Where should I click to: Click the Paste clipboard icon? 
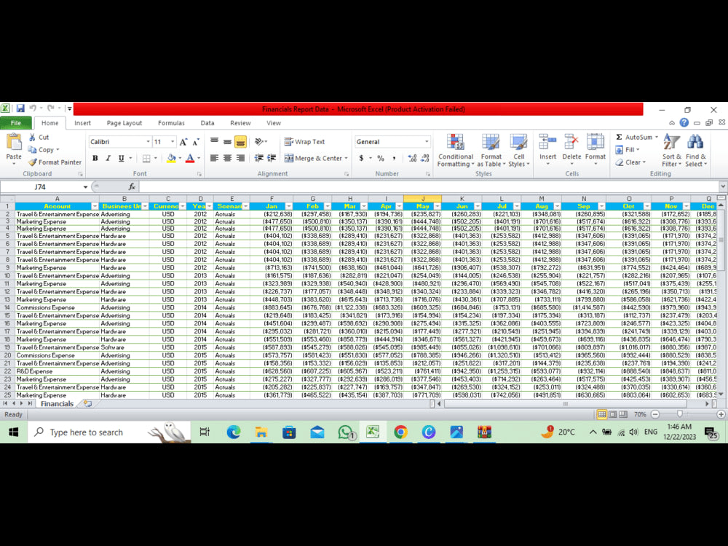[13, 142]
